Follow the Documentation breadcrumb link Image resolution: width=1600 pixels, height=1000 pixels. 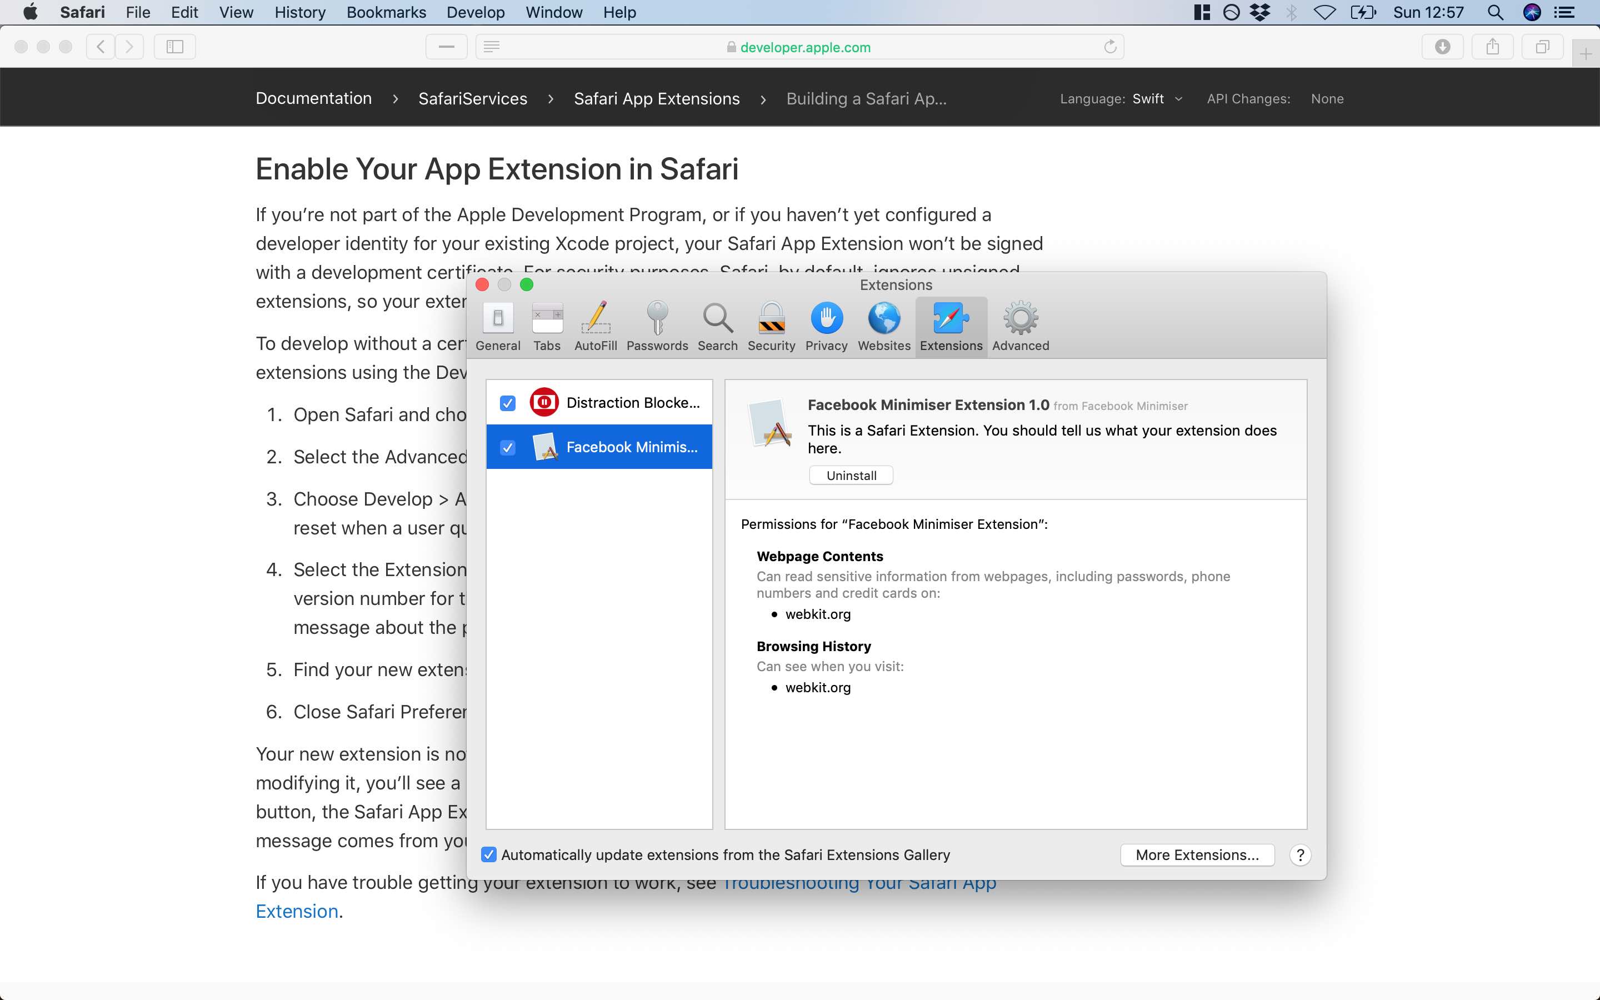click(x=313, y=98)
